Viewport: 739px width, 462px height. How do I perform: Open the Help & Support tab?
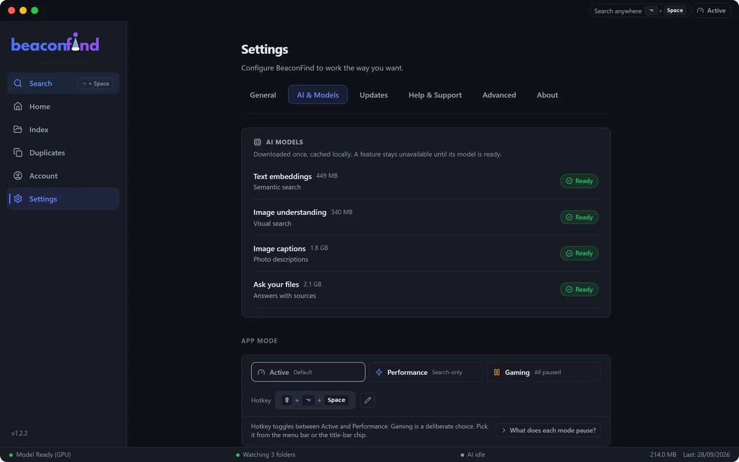pyautogui.click(x=435, y=95)
